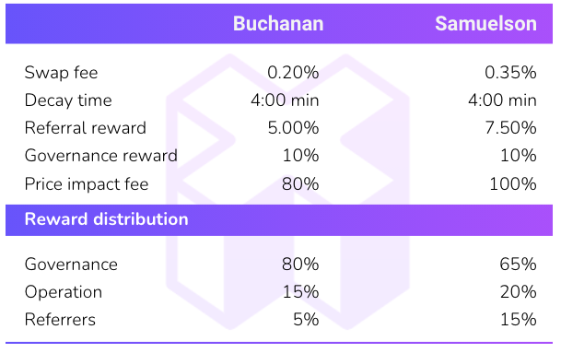561x353 pixels.
Task: Click Buchanan's 5% referrers value
Action: click(306, 320)
